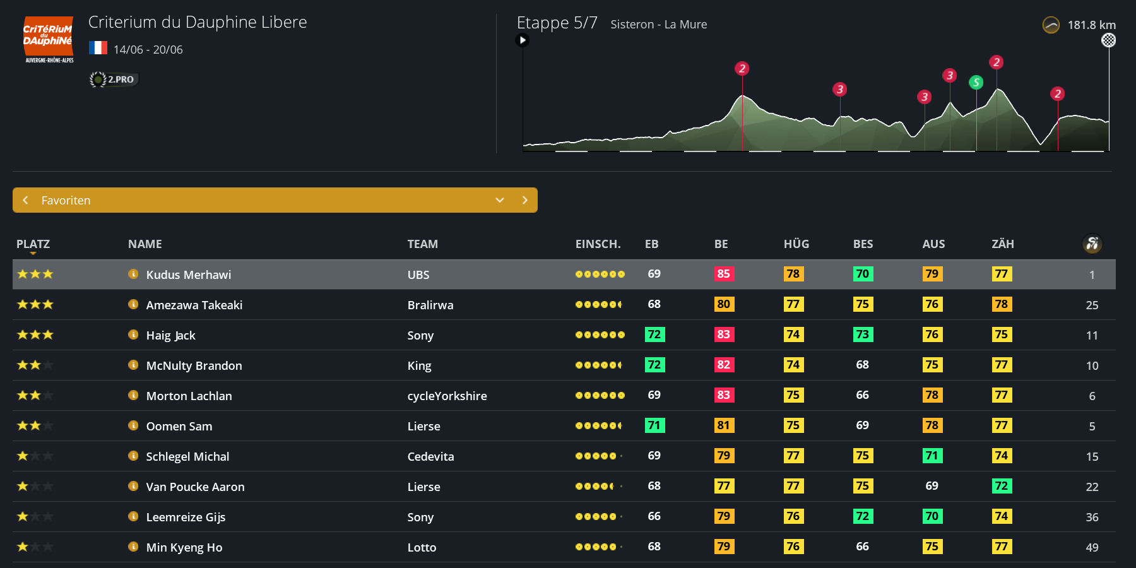Screen dimensions: 1136x568
Task: Go to previous list with left chevron
Action: [x=25, y=200]
